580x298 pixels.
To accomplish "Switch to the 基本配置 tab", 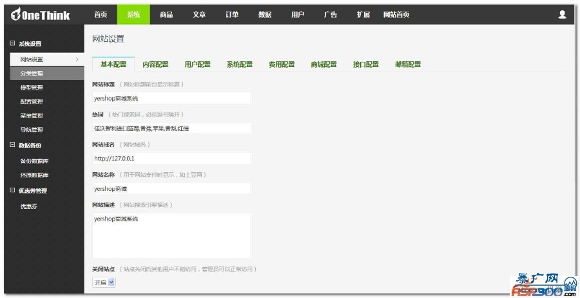I will click(113, 65).
